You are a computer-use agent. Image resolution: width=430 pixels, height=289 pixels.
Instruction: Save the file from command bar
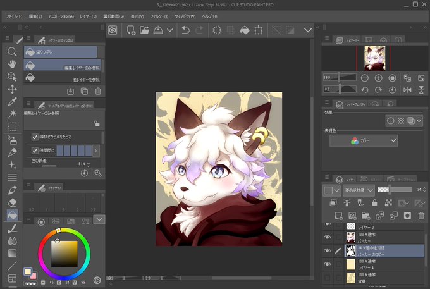pos(158,30)
